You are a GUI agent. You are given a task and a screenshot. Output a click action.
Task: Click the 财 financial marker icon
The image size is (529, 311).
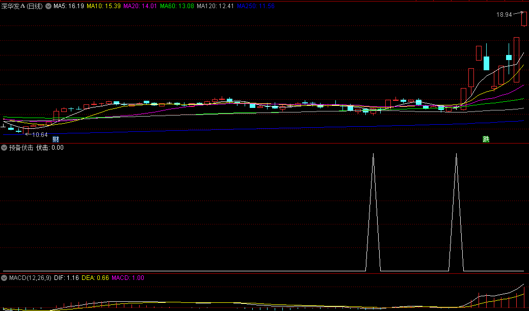tap(56, 139)
